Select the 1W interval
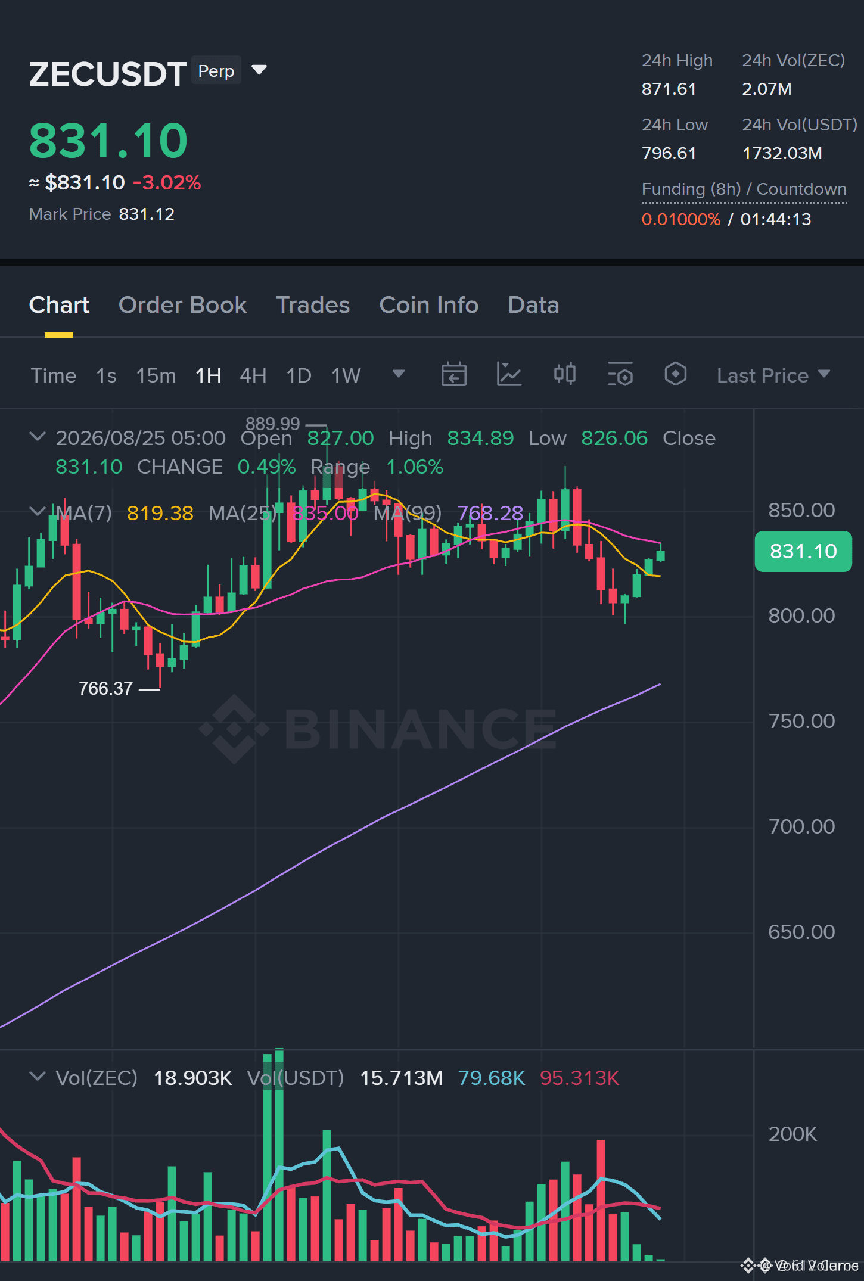This screenshot has width=864, height=1281. (x=346, y=375)
